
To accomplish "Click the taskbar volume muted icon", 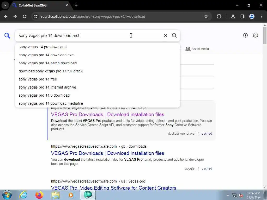I will click(x=241, y=195).
